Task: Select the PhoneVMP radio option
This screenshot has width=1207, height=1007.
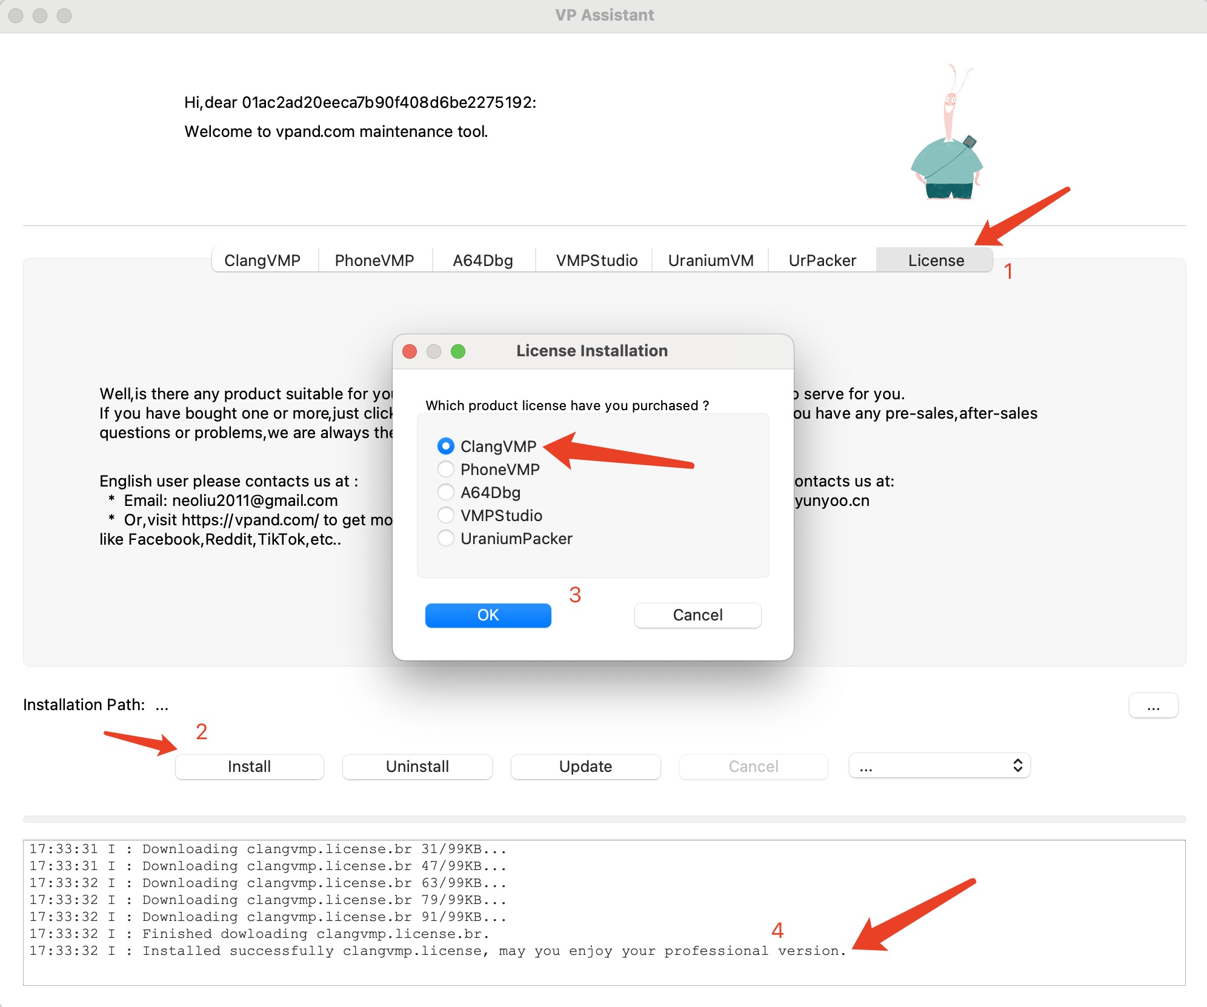Action: 446,470
